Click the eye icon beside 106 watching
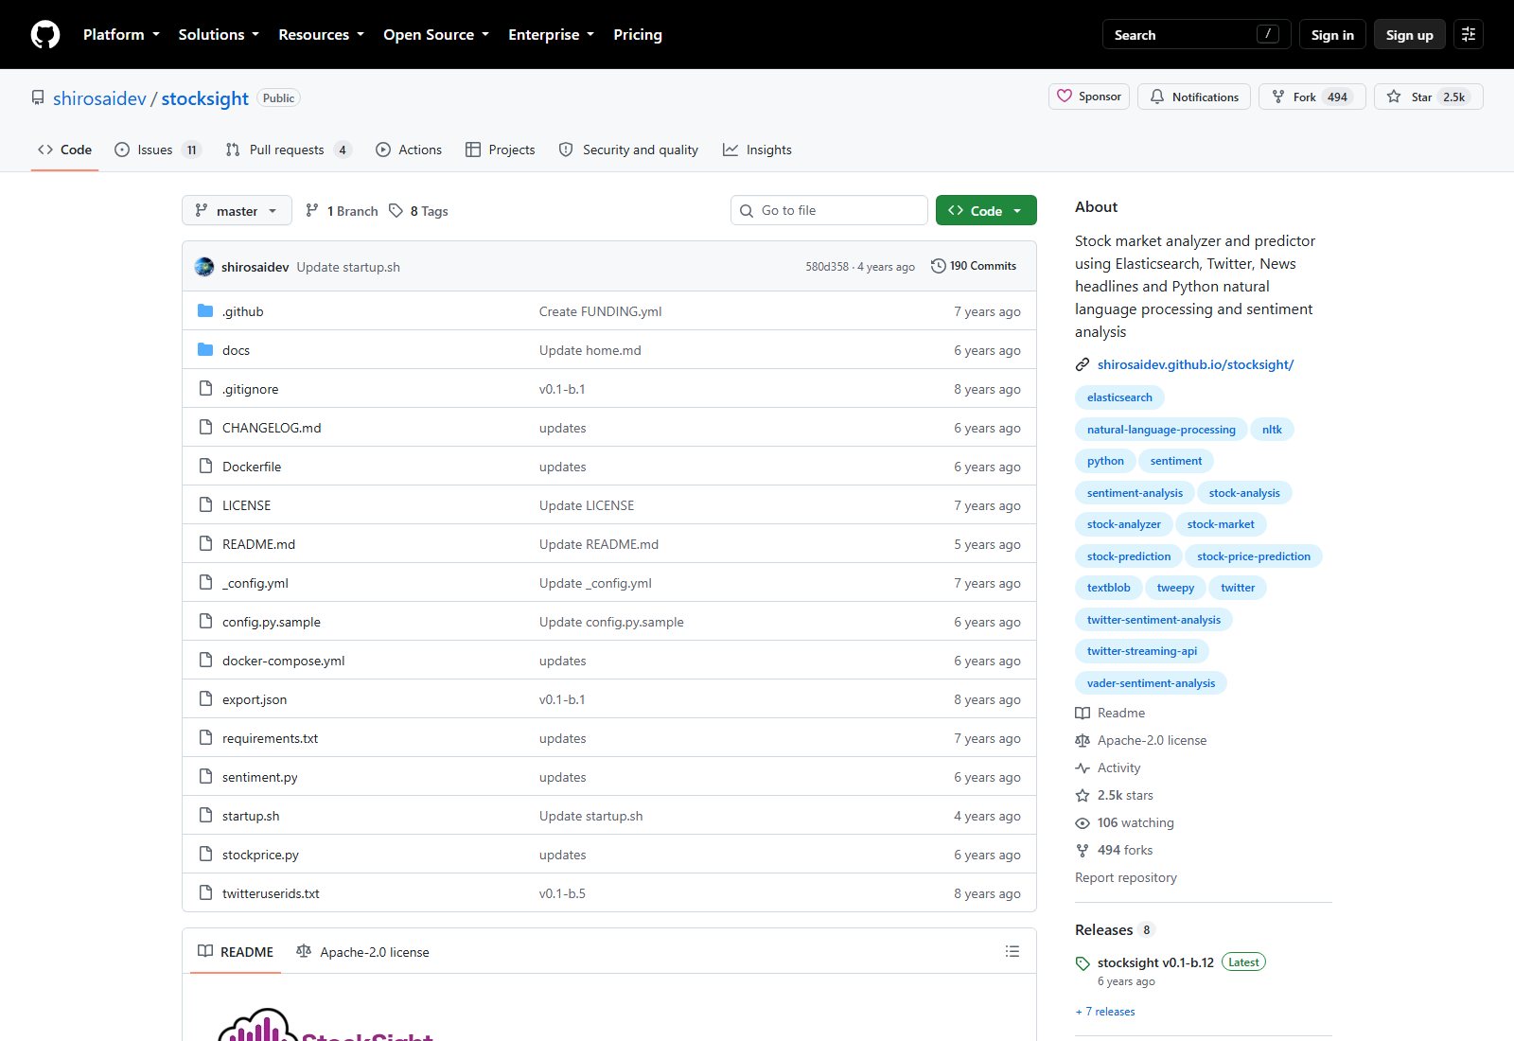The image size is (1514, 1041). pyautogui.click(x=1083, y=823)
